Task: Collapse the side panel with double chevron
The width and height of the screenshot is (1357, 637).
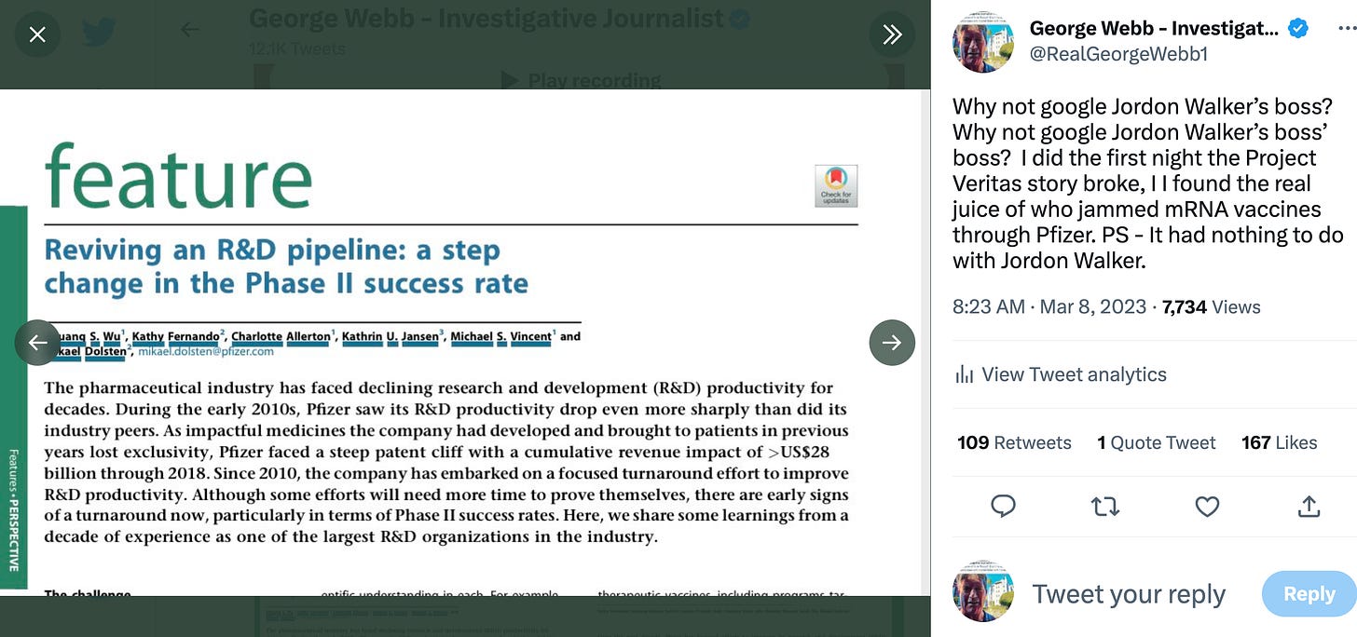Action: (x=892, y=34)
